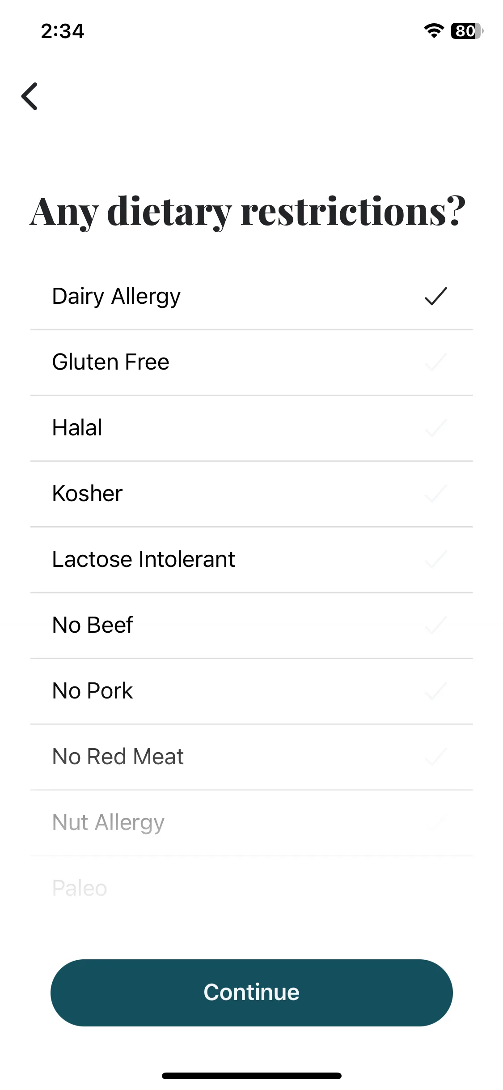Tap the Wi-Fi status icon
This screenshot has height=1090, width=503.
click(x=434, y=31)
